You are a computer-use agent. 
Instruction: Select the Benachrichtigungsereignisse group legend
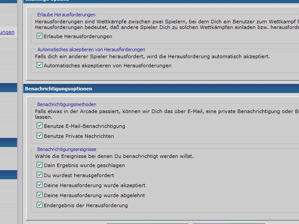coord(67,149)
